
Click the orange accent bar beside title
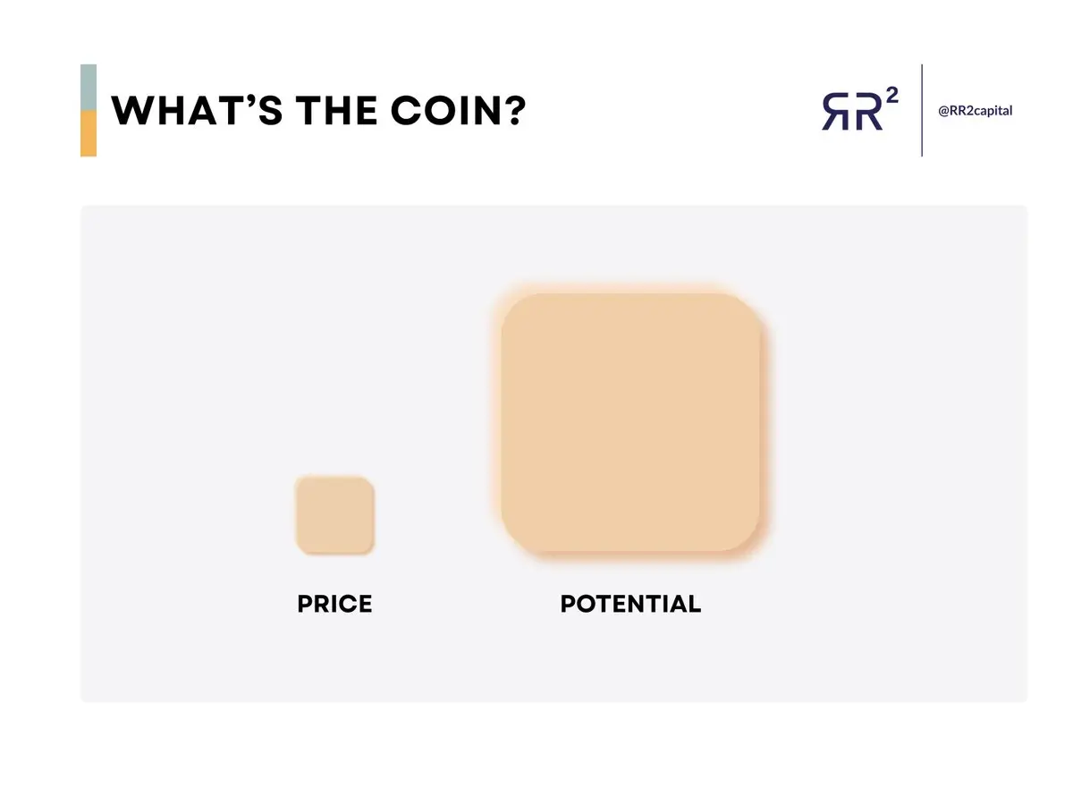click(89, 134)
